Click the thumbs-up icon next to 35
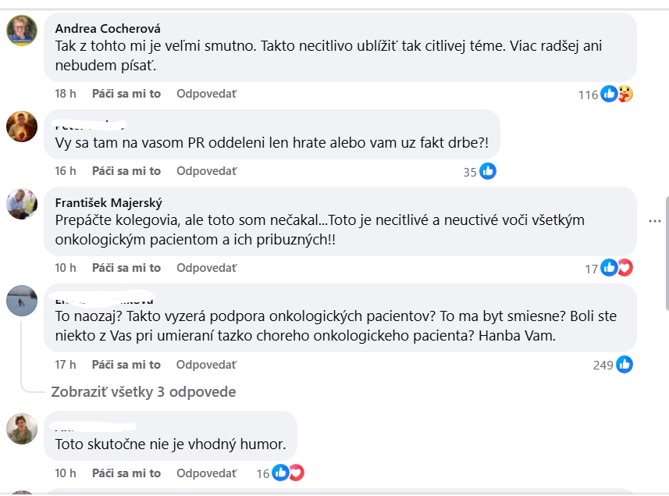The width and height of the screenshot is (669, 496). [x=488, y=171]
